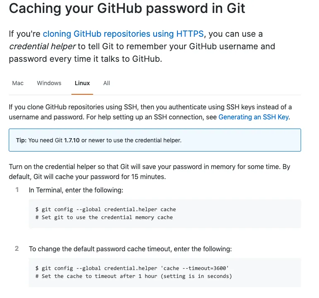Click the comment about credential memory cache
This screenshot has width=319, height=298.
click(104, 217)
